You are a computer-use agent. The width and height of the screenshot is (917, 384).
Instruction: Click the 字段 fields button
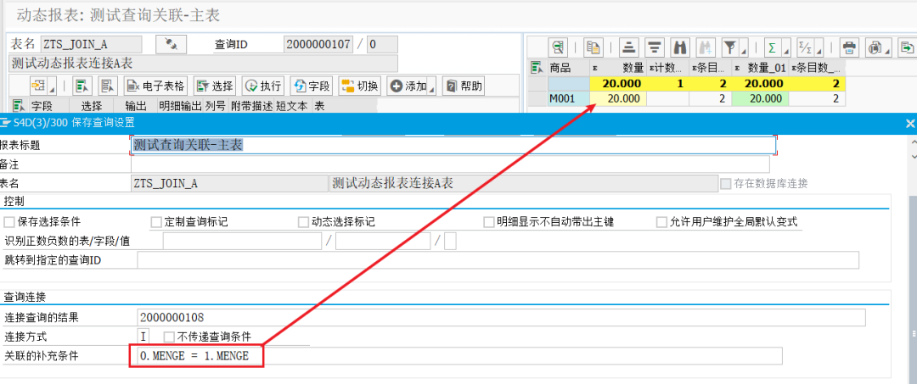[x=312, y=86]
